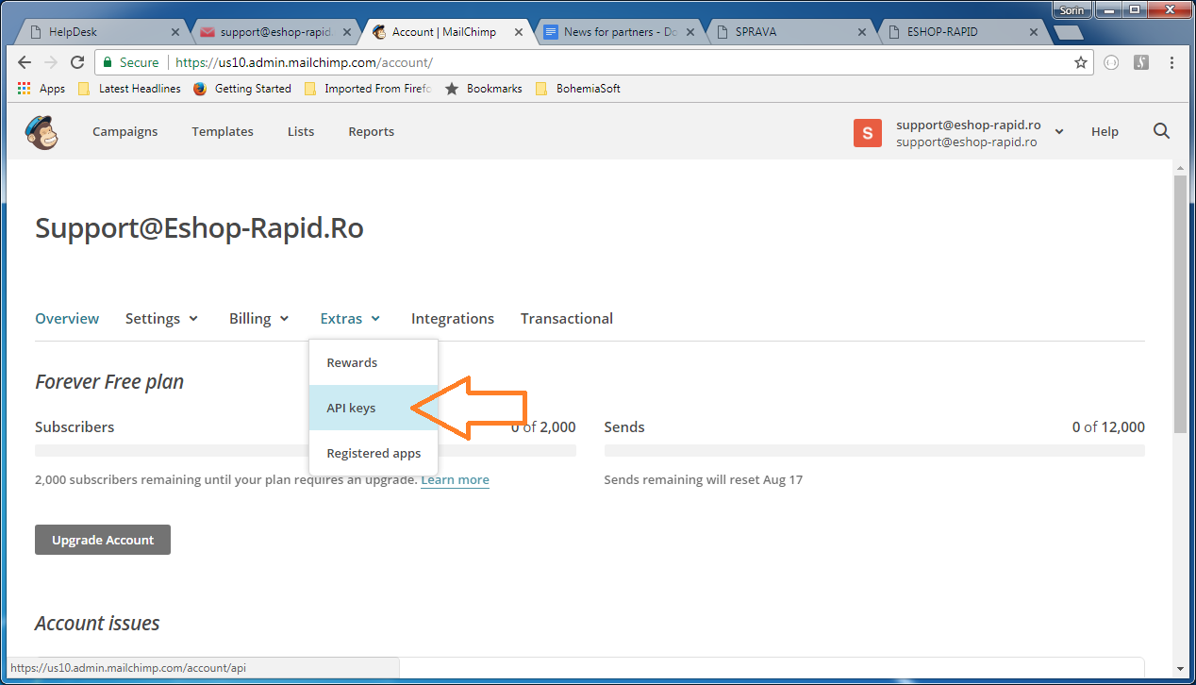
Task: Open the Overview tab
Action: (67, 319)
